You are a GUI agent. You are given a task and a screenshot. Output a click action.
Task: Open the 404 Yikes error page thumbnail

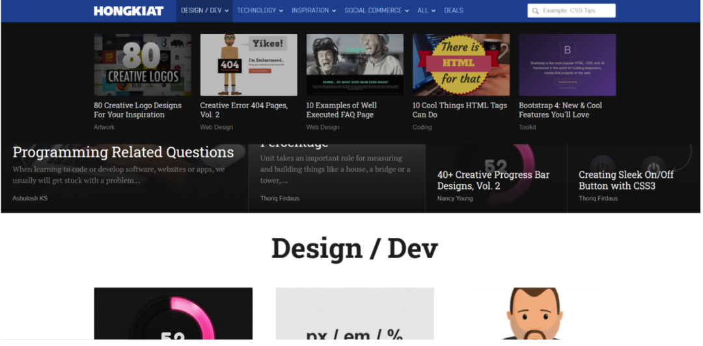click(x=249, y=65)
